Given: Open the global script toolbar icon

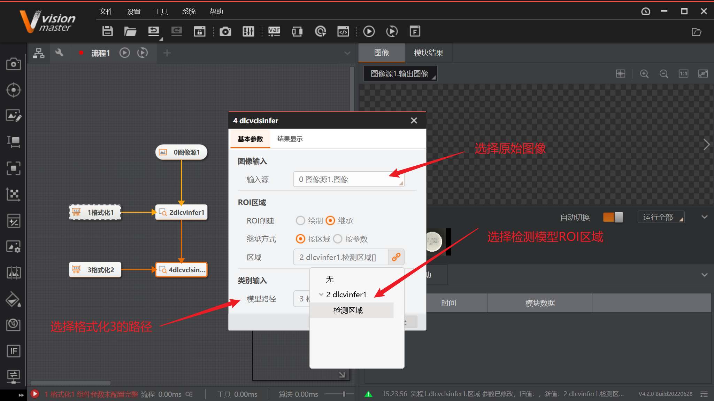Looking at the screenshot, I should (343, 31).
